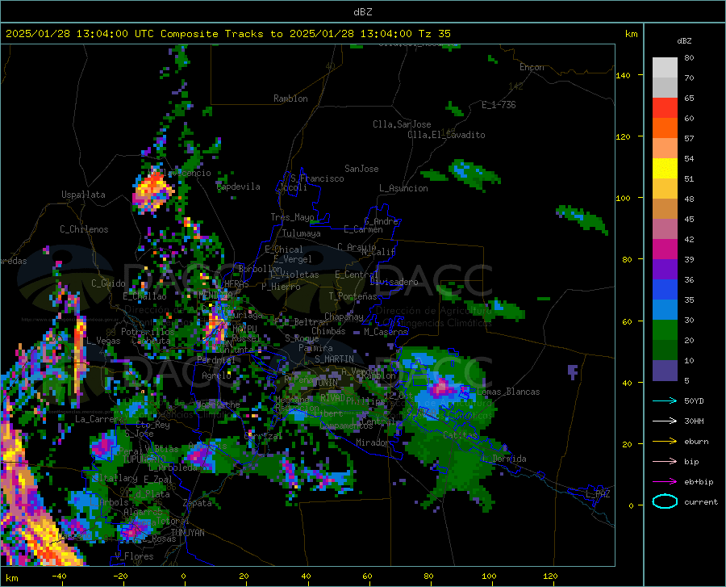Click the magenta eb+bip arrow symbol
Image resolution: width=726 pixels, height=587 pixels.
click(665, 482)
